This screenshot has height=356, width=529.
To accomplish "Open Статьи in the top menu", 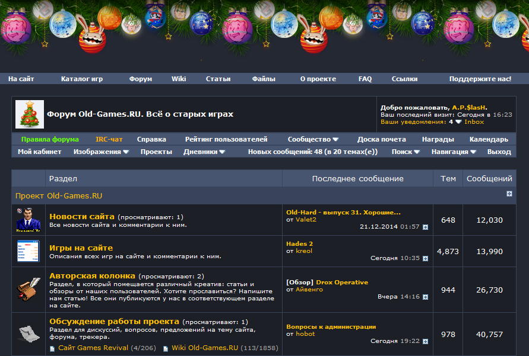I will [x=218, y=79].
